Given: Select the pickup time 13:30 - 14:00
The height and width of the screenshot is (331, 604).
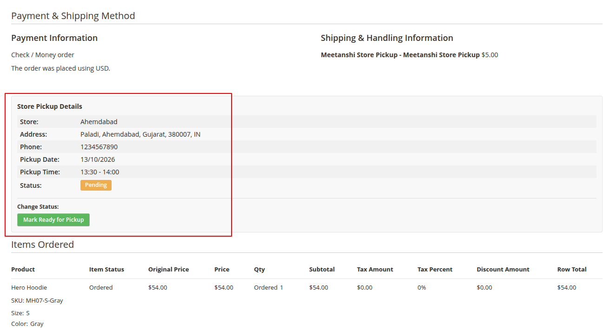Looking at the screenshot, I should pos(100,172).
